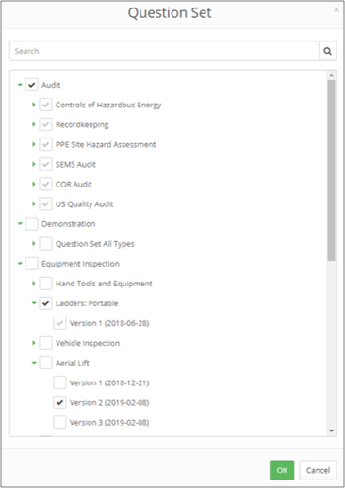Select PPE Site Hazard Assessment label

[x=106, y=144]
